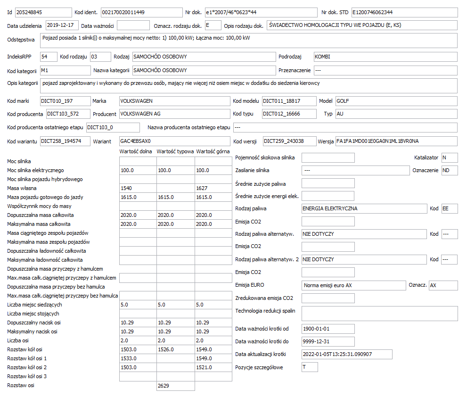Click the Oznacz. rodzaju dok. field E
The image size is (475, 414).
click(x=213, y=25)
